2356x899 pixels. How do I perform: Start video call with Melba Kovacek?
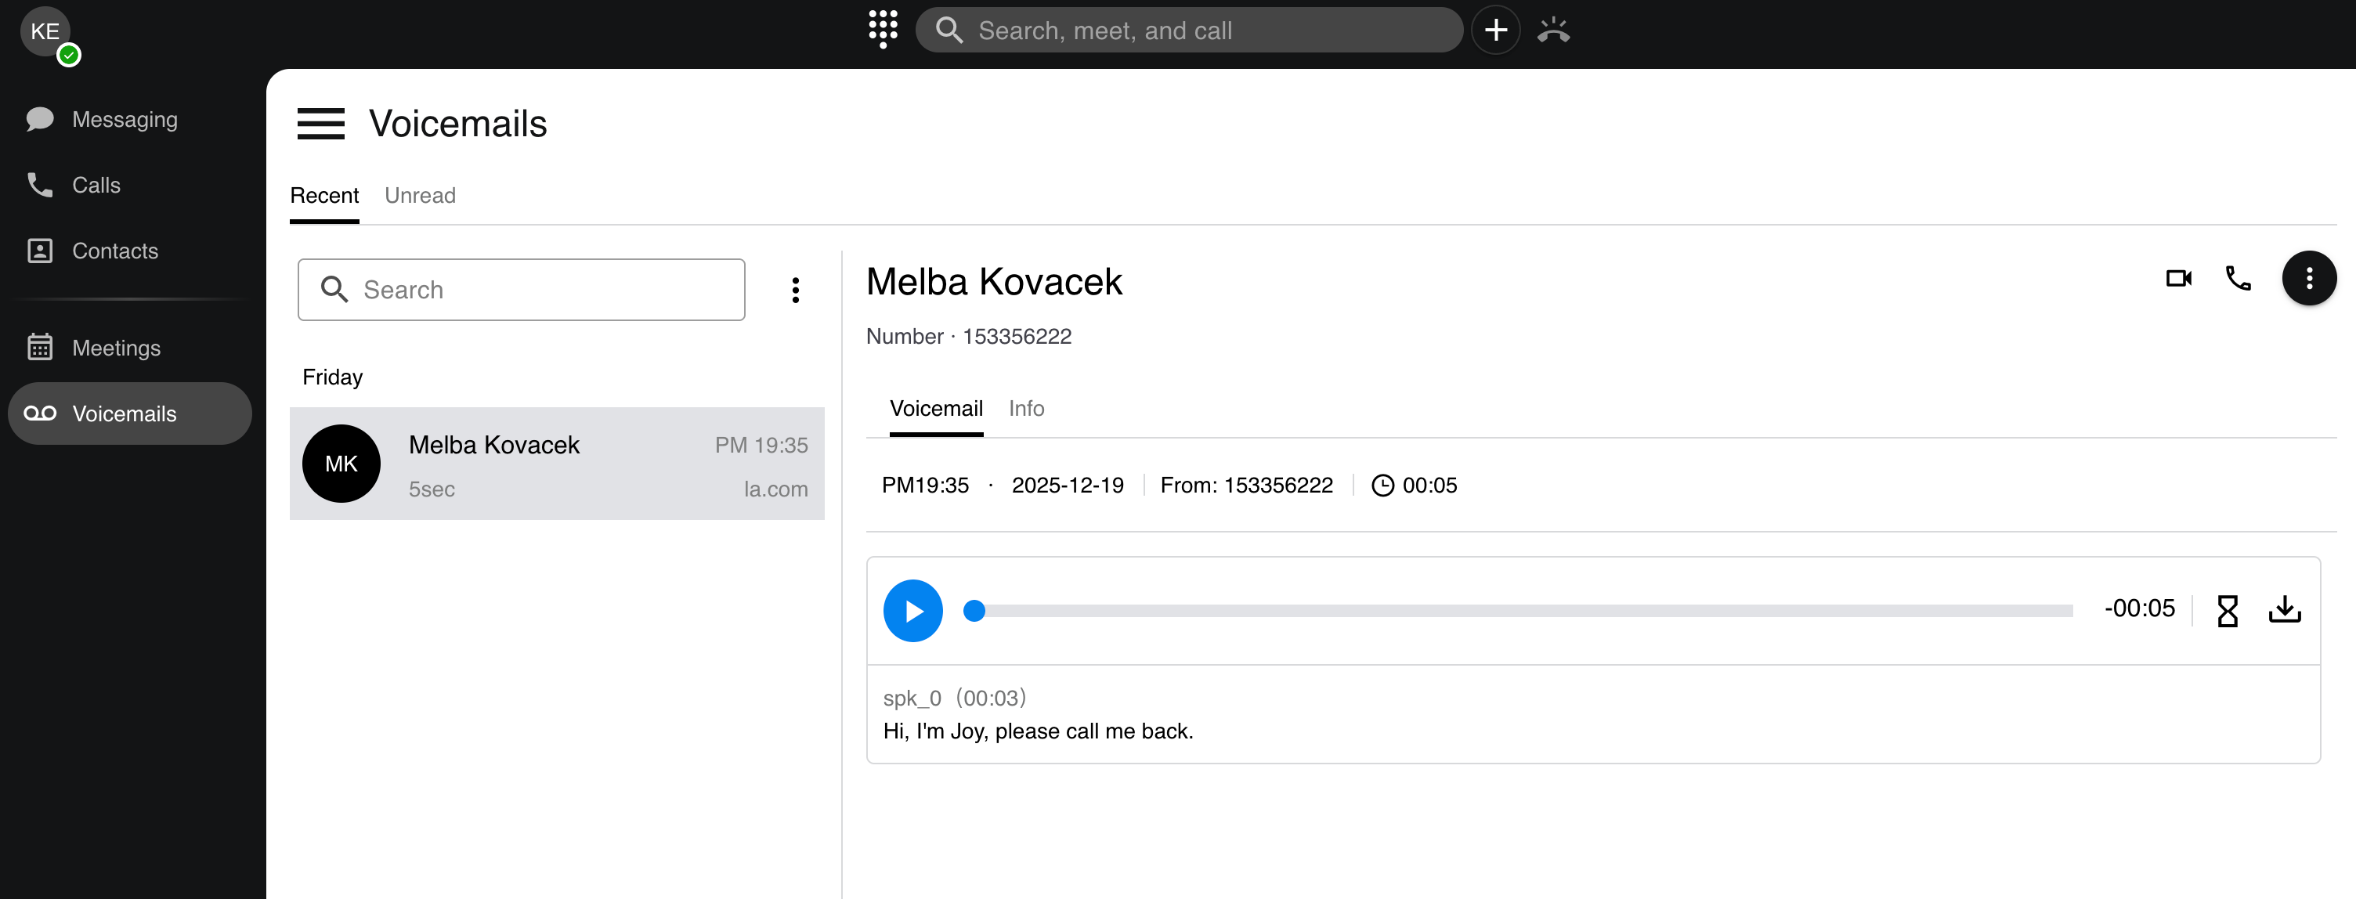pos(2178,278)
